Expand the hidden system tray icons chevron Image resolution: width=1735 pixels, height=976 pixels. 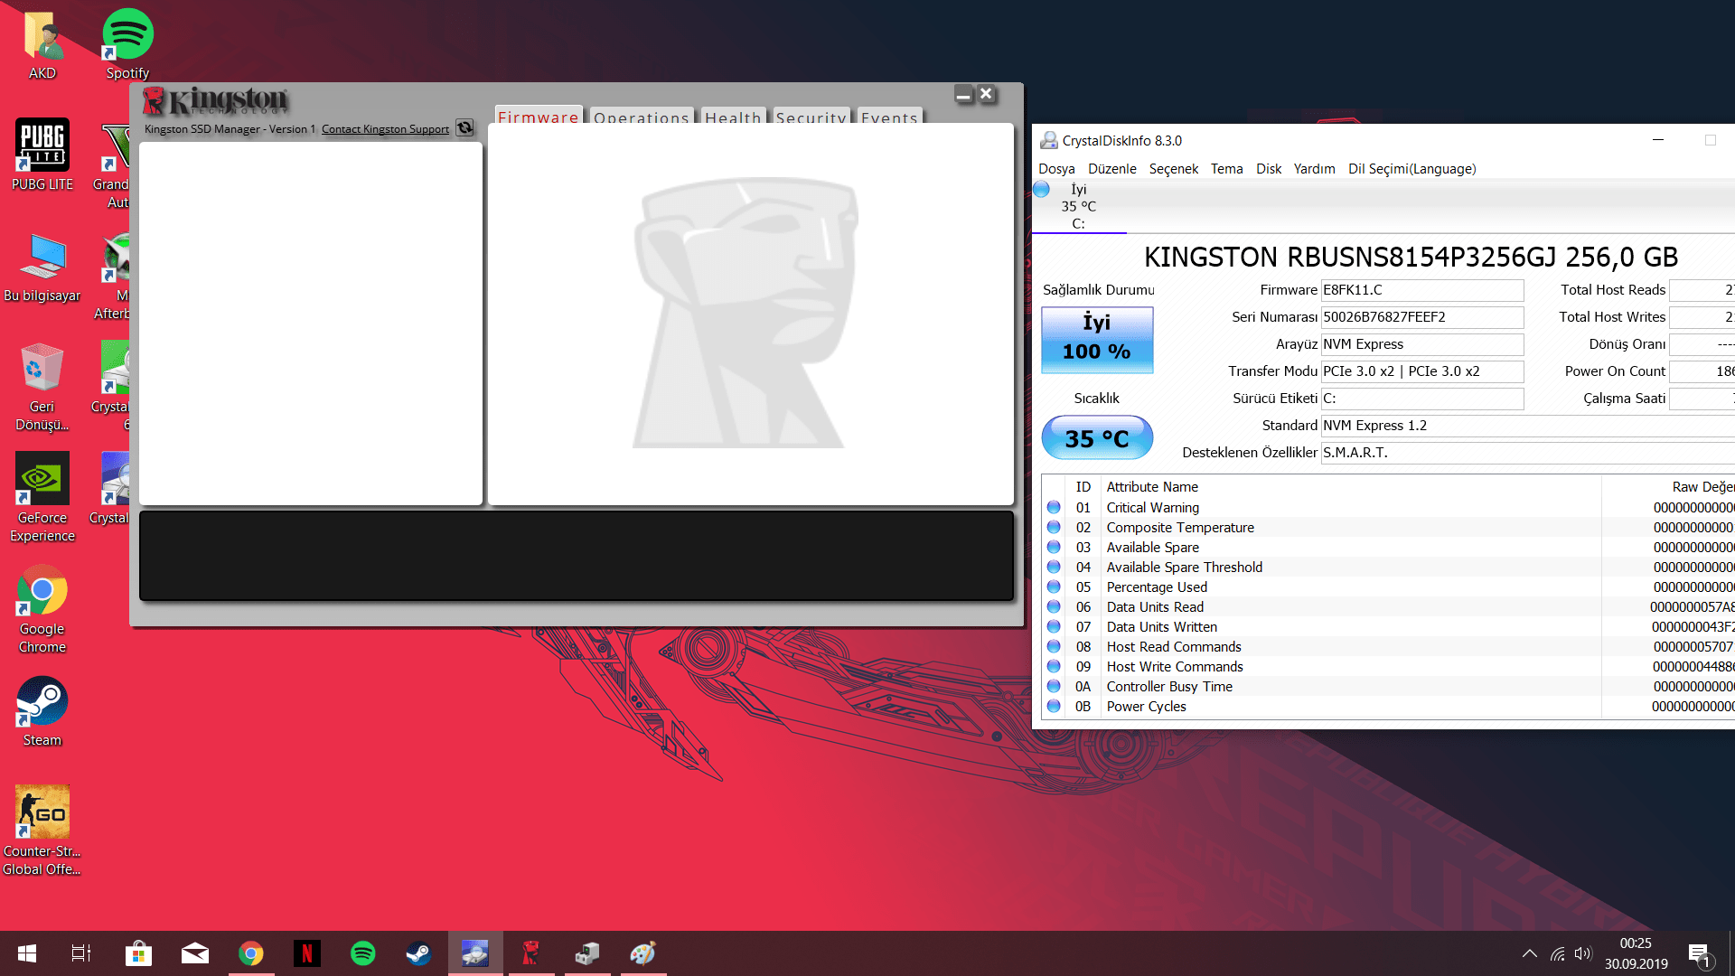coord(1529,953)
